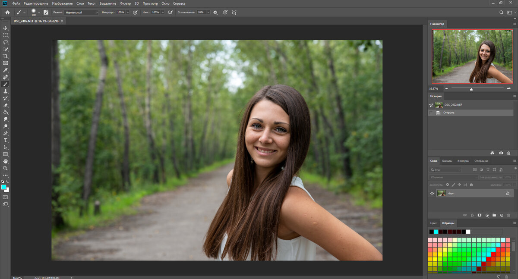Open the Изображение menu
Viewport: 518px width, 279px height.
(x=62, y=3)
